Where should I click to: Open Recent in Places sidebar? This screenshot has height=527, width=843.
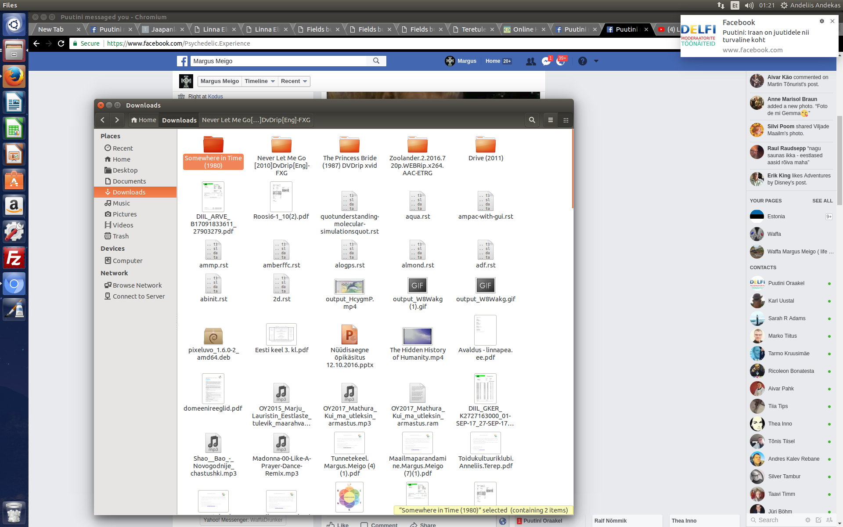[135, 148]
